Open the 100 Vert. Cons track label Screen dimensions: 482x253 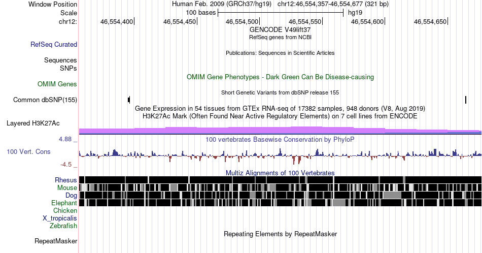click(x=28, y=151)
